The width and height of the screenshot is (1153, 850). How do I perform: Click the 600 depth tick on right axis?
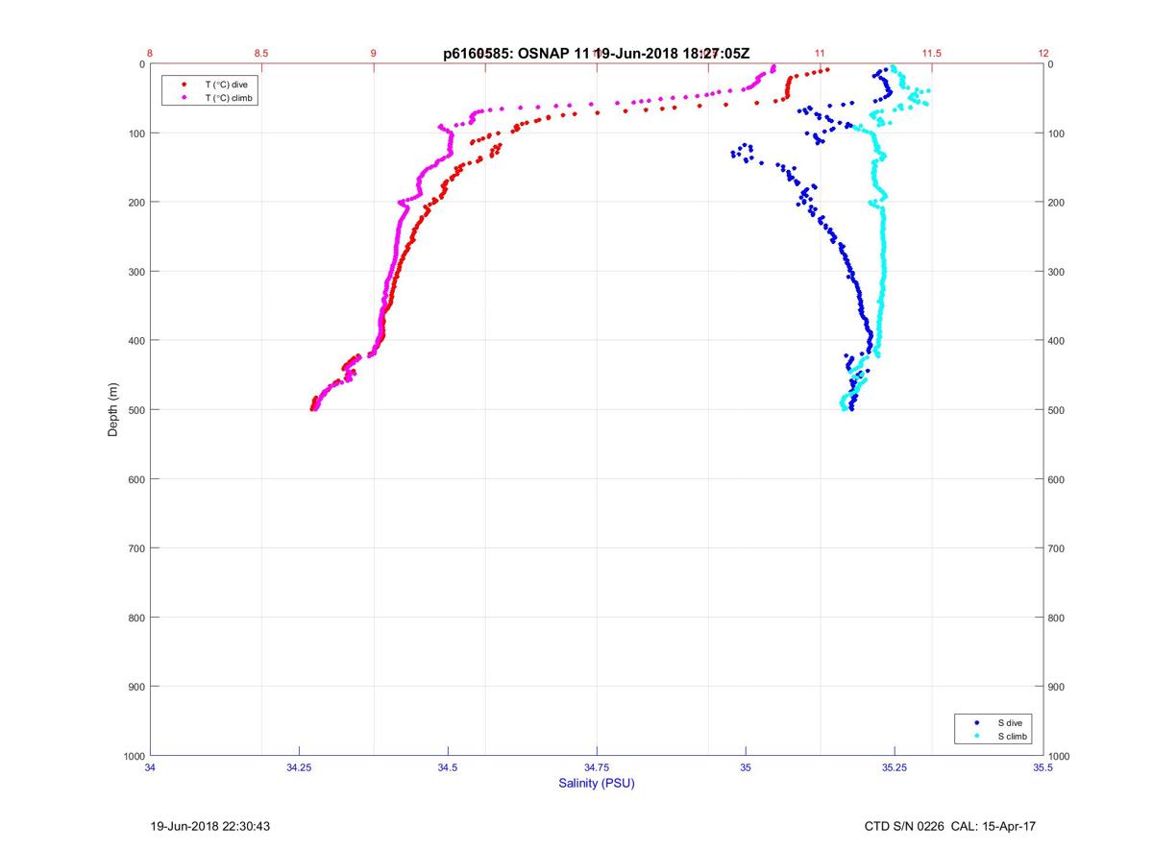coord(1058,479)
